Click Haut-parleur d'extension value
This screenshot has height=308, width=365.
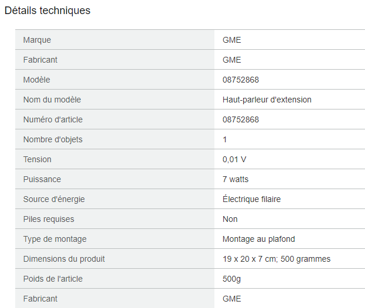coord(267,100)
